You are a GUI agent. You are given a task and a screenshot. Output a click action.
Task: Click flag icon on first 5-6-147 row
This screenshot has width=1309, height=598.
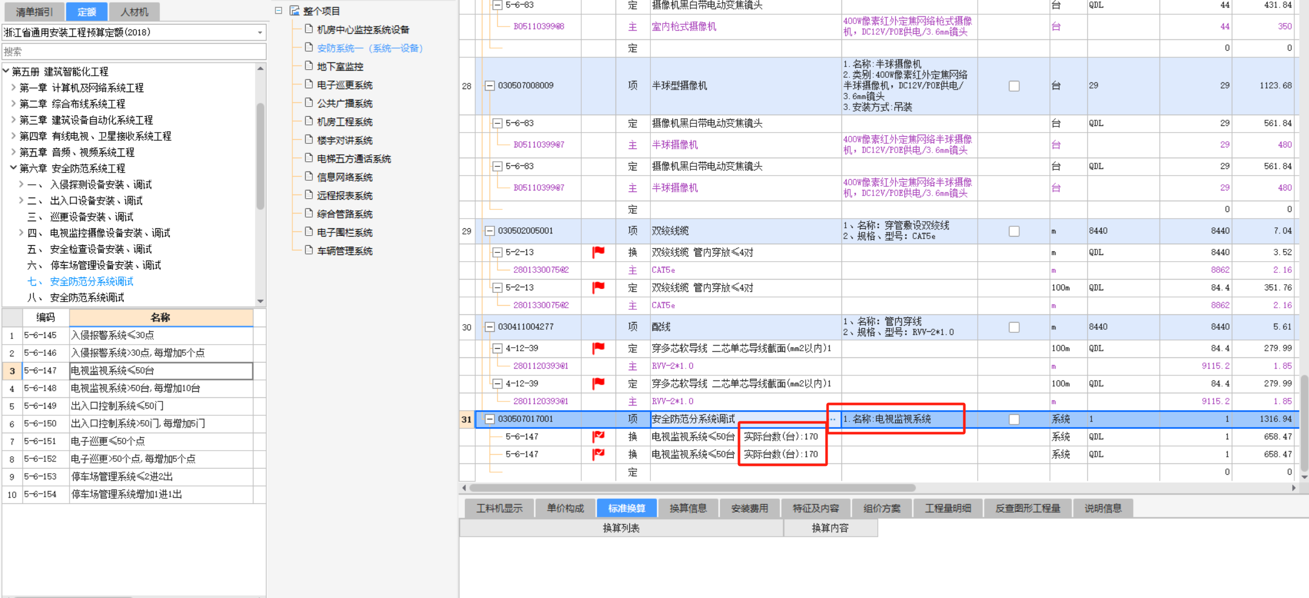(598, 437)
